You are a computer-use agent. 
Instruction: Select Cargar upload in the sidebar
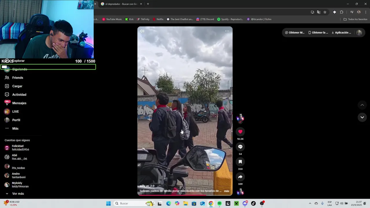pyautogui.click(x=17, y=86)
